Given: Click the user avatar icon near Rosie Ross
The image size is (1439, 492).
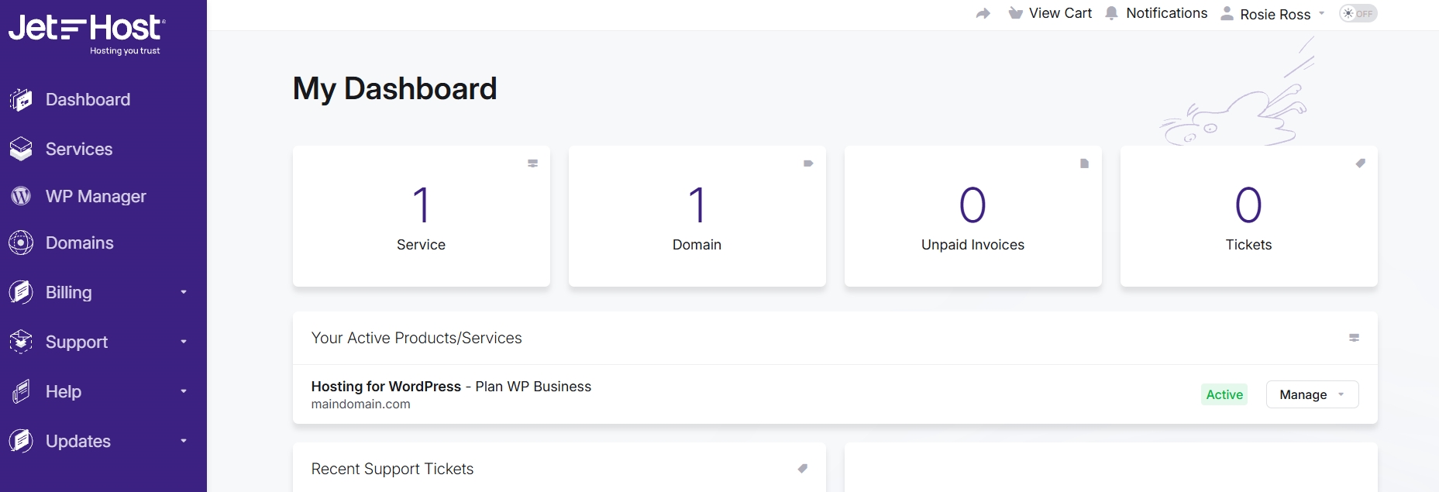Looking at the screenshot, I should click(x=1227, y=13).
